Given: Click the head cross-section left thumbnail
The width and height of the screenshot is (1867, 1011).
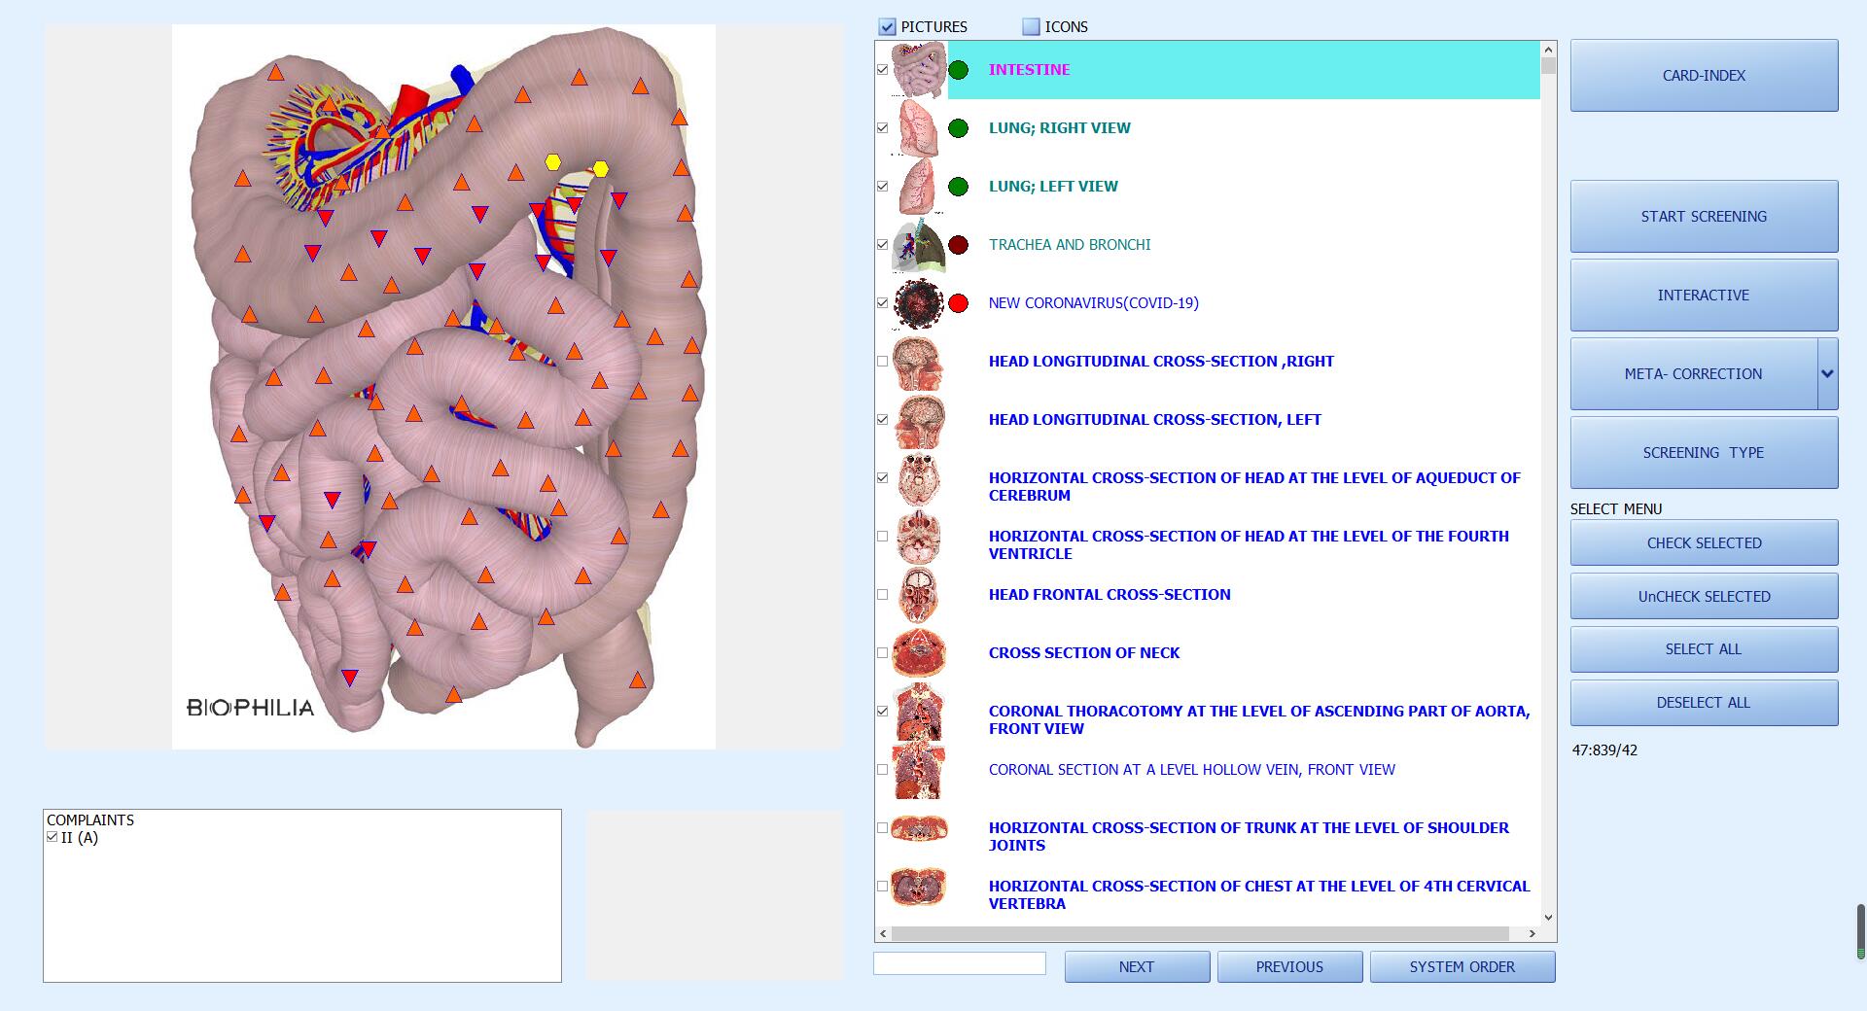Looking at the screenshot, I should [x=919, y=420].
